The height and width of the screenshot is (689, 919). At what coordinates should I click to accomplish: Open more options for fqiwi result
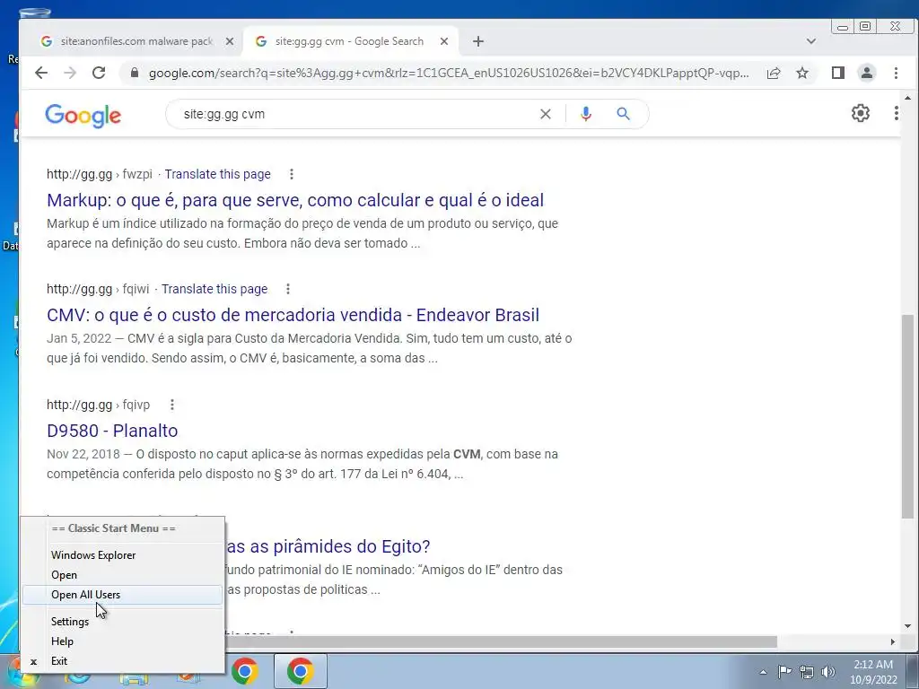click(288, 289)
